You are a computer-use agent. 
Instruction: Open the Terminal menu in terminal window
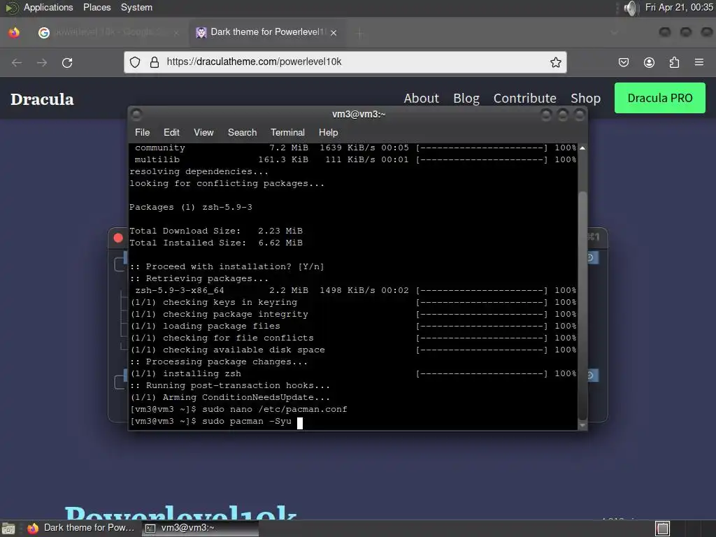[x=287, y=132]
